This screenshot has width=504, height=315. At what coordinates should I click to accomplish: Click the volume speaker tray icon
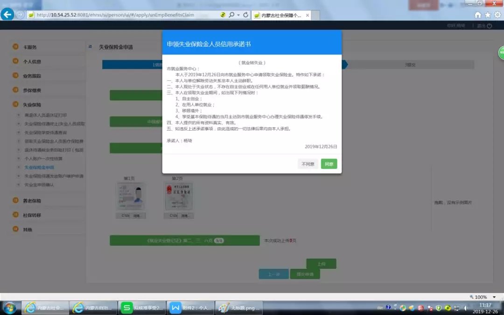[x=466, y=308]
